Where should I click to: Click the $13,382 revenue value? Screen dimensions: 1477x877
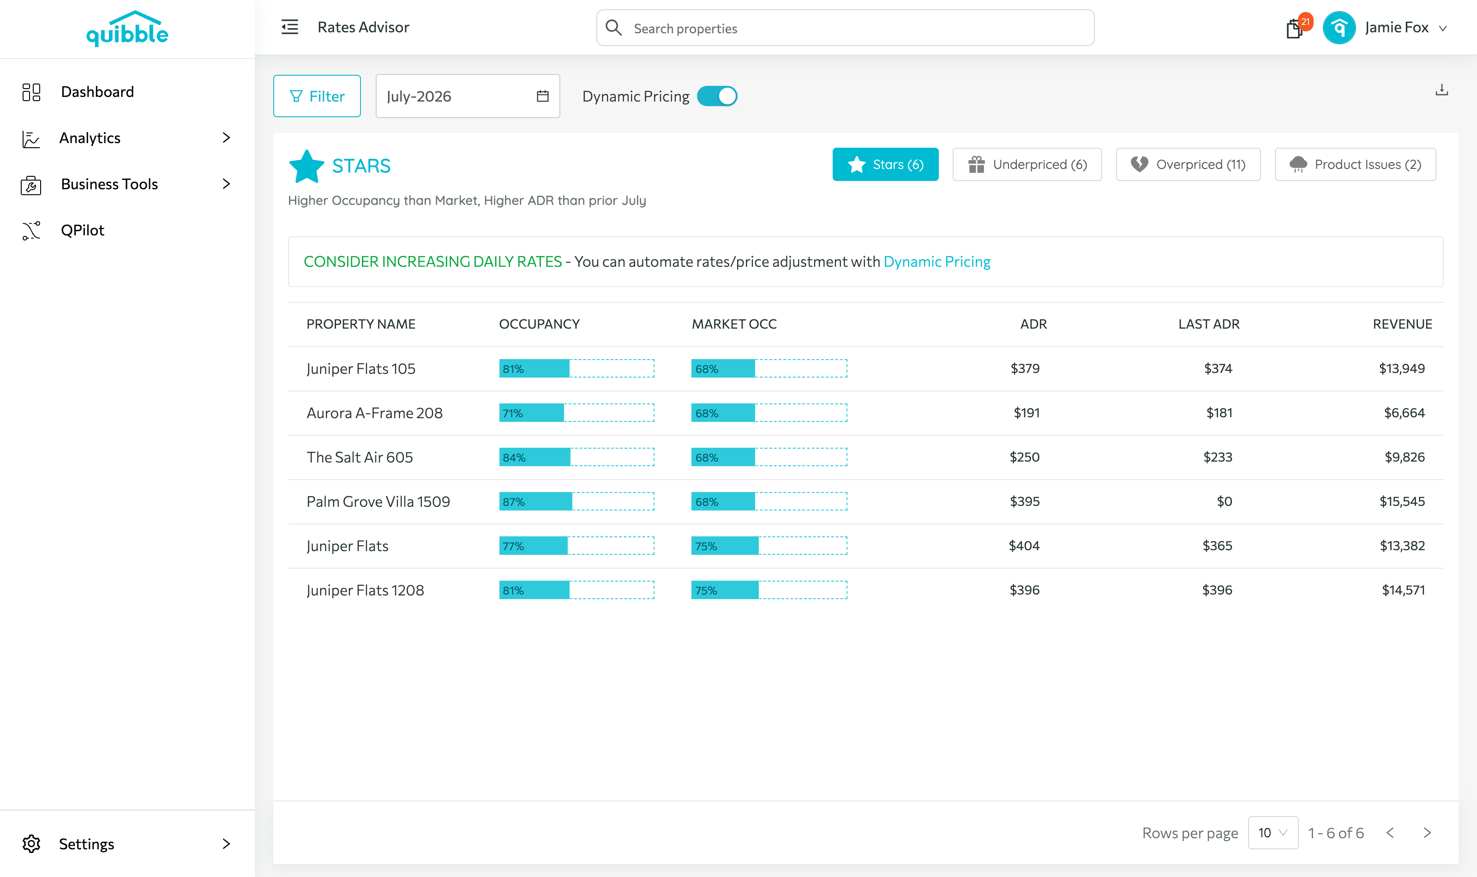click(x=1402, y=546)
